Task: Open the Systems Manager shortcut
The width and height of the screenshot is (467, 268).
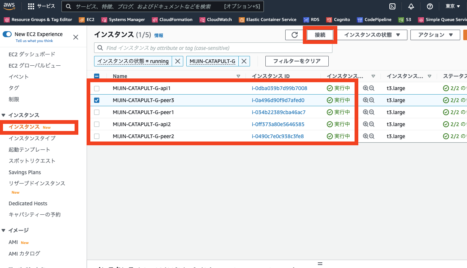Action: click(123, 20)
